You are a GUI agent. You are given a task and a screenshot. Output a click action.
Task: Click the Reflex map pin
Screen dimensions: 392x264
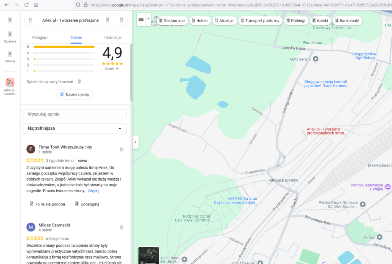click(x=379, y=237)
